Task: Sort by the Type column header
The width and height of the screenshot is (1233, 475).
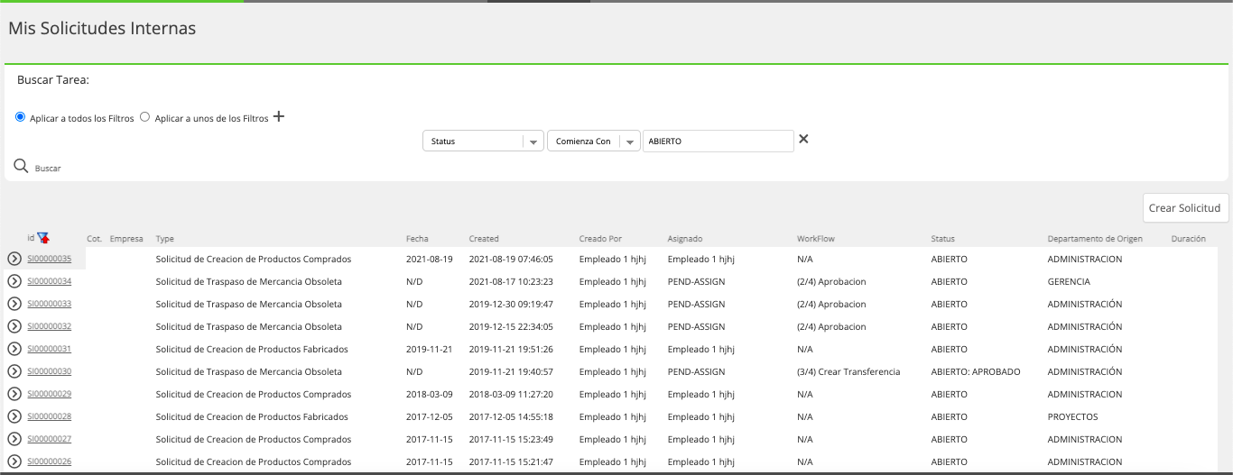Action: click(x=164, y=239)
